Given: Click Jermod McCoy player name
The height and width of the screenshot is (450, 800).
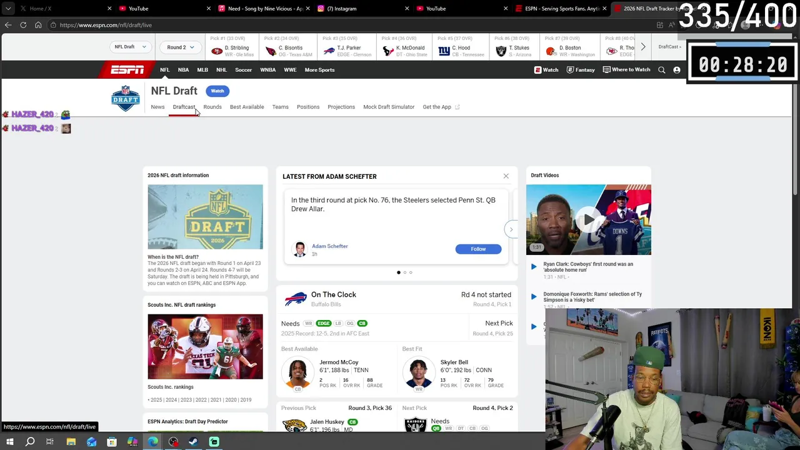Looking at the screenshot, I should coord(339,362).
